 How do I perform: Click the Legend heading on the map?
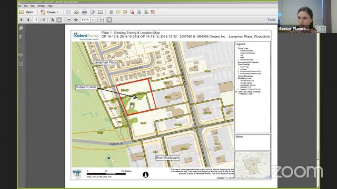[x=240, y=44]
